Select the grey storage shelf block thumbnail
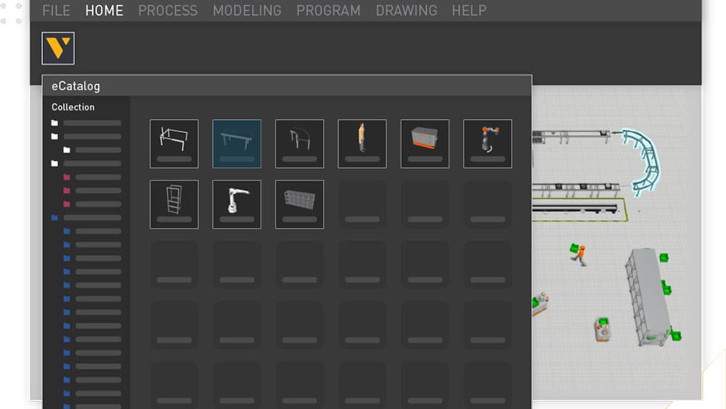This screenshot has height=409, width=726. pyautogui.click(x=300, y=204)
